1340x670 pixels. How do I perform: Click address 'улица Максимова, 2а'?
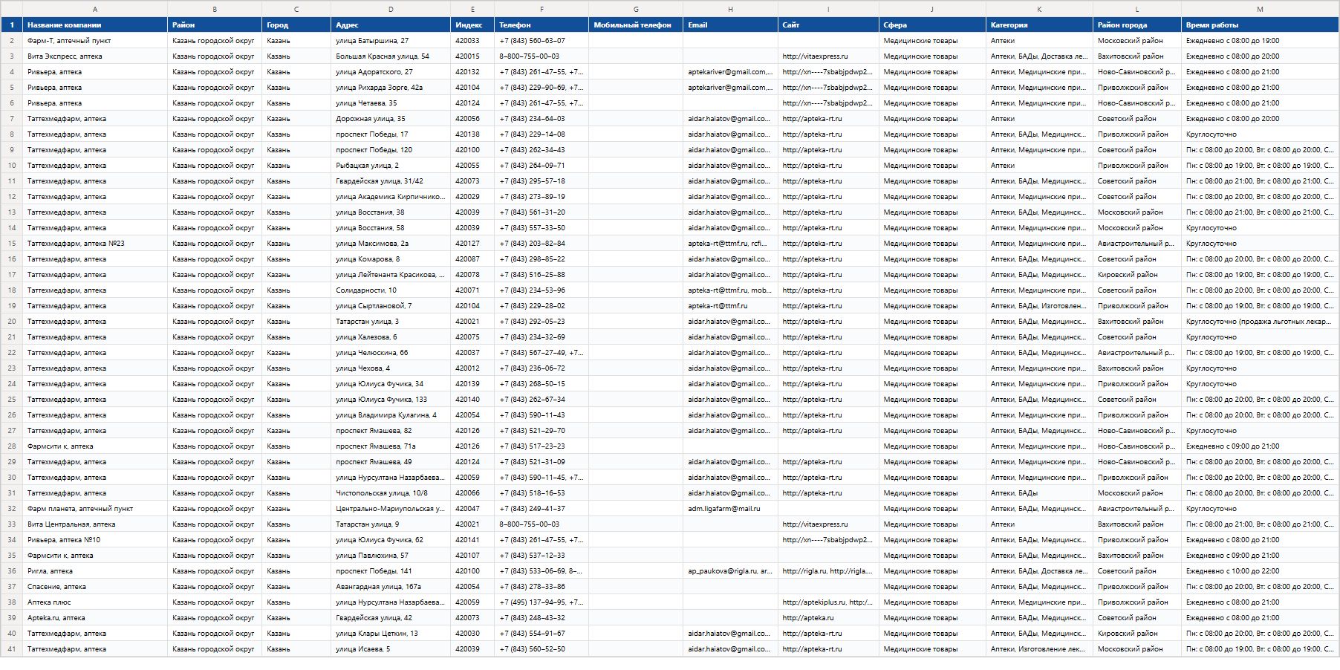click(x=391, y=244)
